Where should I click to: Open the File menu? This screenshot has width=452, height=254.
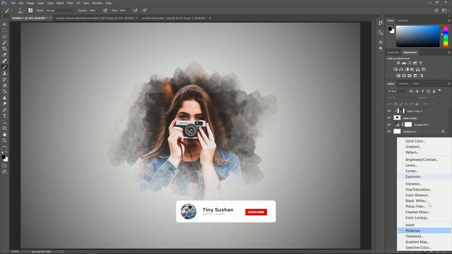point(13,3)
